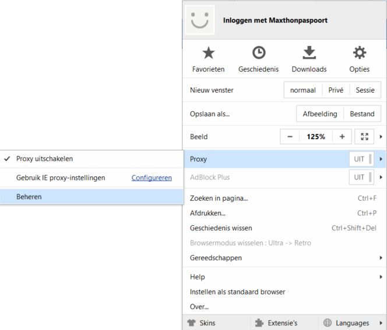Expand the Help submenu arrow
This screenshot has width=387, height=330.
click(x=381, y=277)
